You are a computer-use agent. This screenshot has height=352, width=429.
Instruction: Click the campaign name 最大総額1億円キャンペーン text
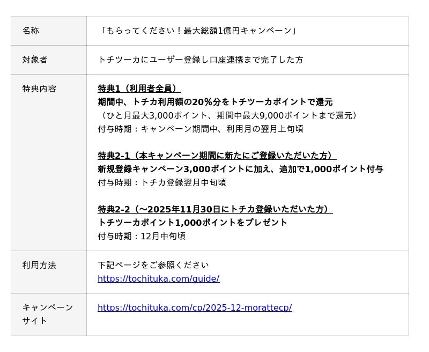[197, 31]
